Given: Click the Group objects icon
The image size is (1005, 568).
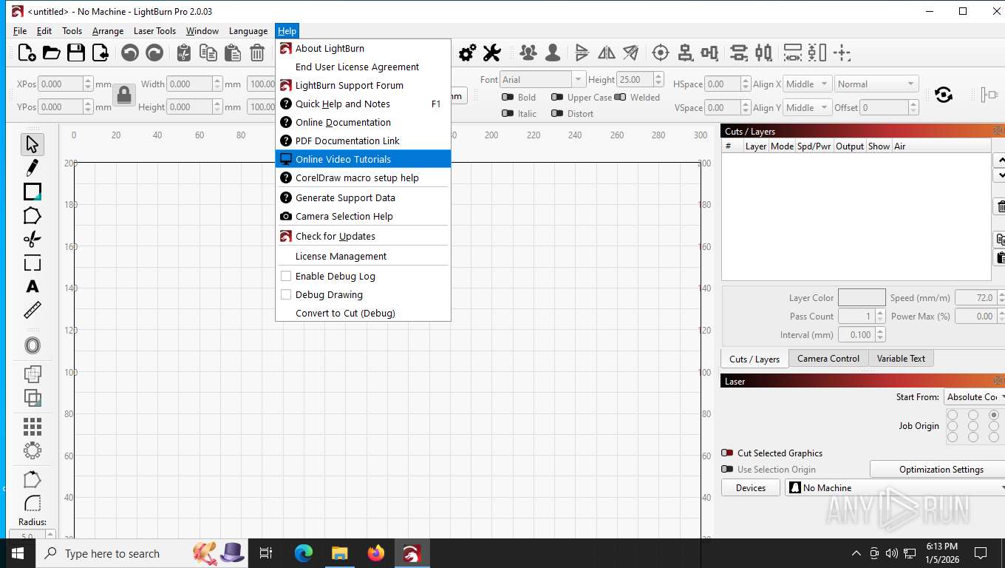Looking at the screenshot, I should 528,53.
